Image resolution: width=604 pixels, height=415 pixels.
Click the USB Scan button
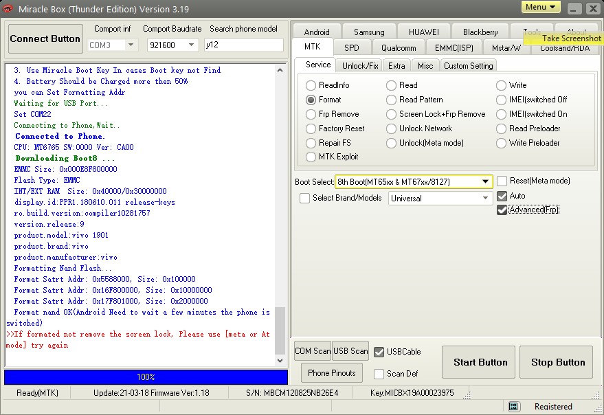(x=350, y=351)
